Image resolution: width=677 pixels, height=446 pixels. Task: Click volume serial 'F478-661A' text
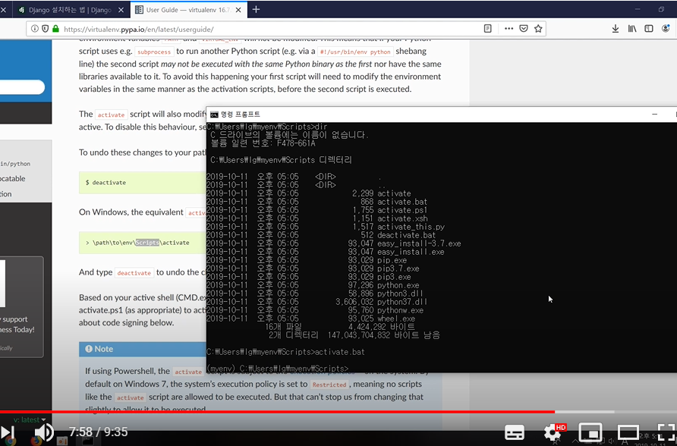coord(296,143)
